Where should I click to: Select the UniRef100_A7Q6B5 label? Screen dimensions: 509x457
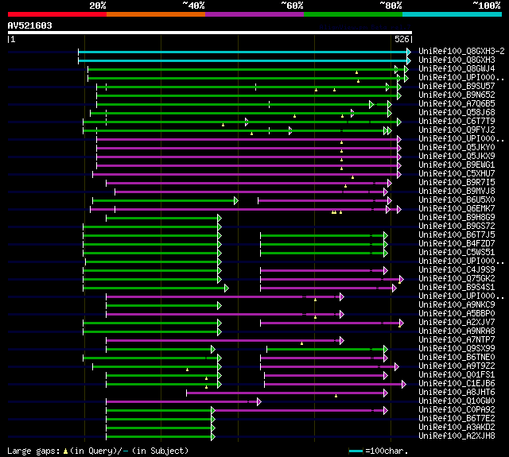click(x=457, y=104)
